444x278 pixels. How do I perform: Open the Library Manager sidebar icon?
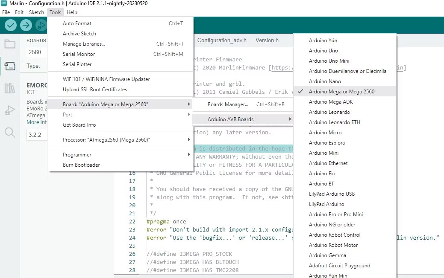[10, 88]
